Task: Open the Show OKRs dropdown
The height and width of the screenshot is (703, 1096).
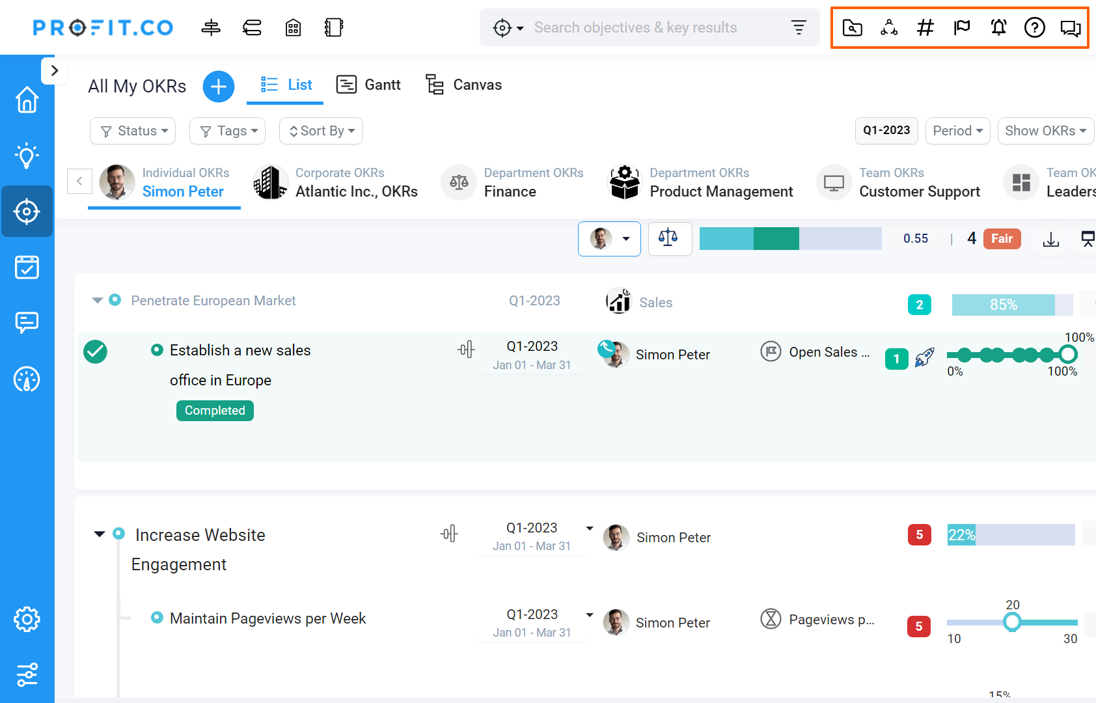Action: click(x=1045, y=131)
